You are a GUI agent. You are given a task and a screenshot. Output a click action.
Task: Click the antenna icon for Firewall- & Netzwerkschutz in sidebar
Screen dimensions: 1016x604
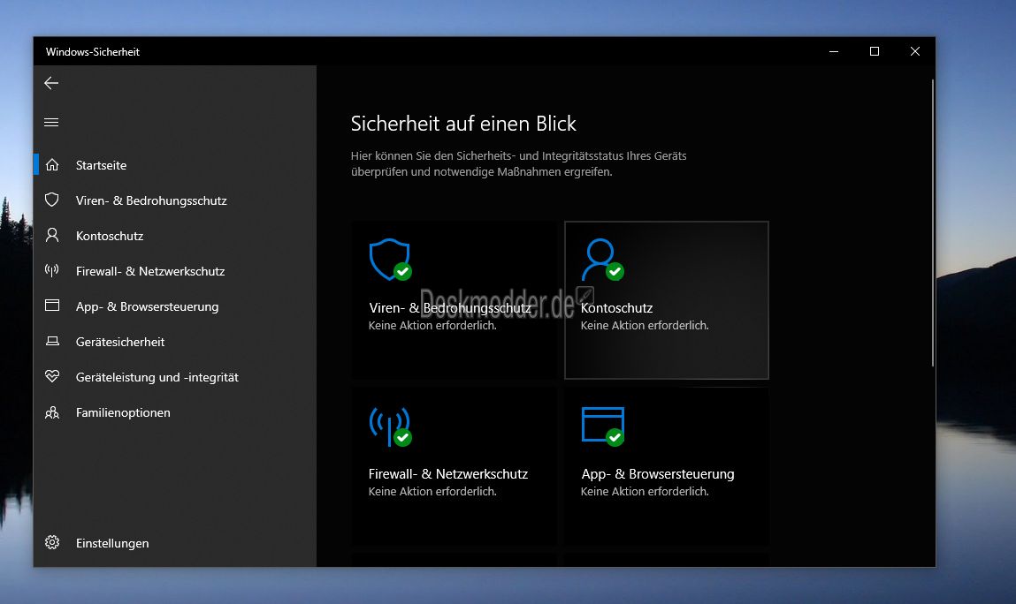coord(52,270)
